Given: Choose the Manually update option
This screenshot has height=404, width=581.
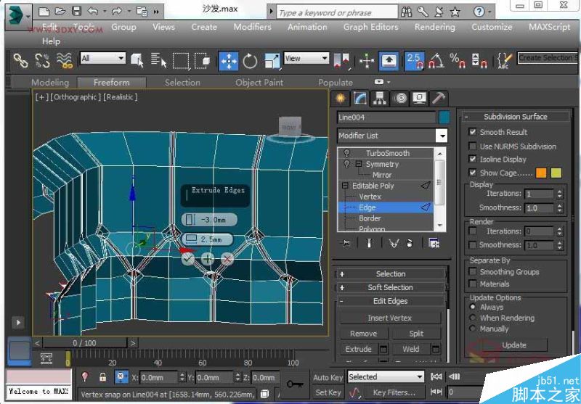Looking at the screenshot, I should 473,329.
